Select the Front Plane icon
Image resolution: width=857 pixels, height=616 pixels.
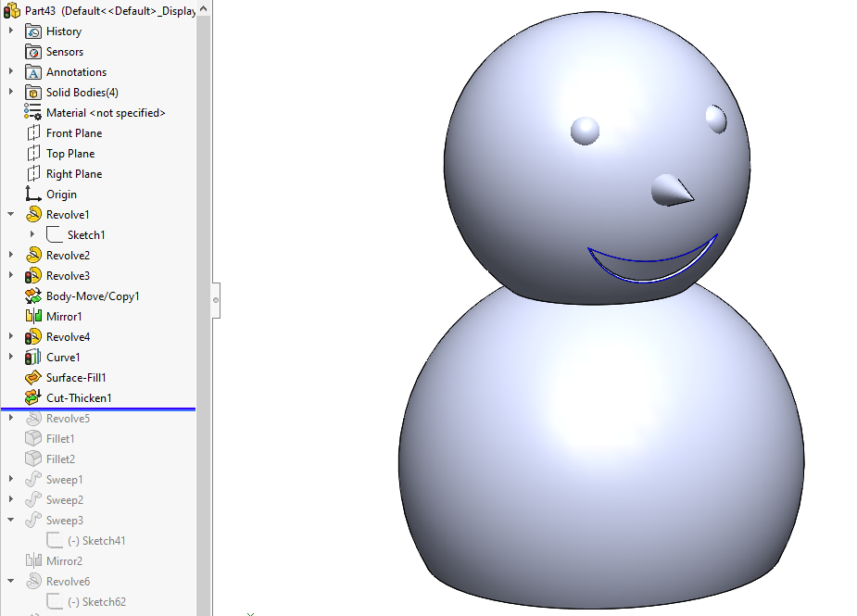(x=33, y=133)
